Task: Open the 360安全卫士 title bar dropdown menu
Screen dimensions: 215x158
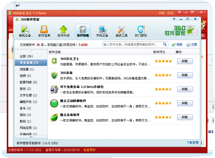Action: [179, 12]
